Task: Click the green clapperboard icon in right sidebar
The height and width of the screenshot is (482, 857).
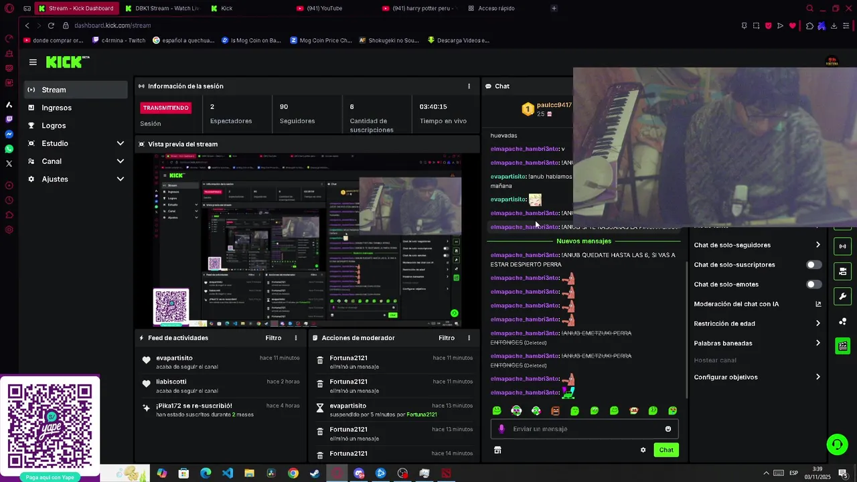Action: pyautogui.click(x=843, y=346)
